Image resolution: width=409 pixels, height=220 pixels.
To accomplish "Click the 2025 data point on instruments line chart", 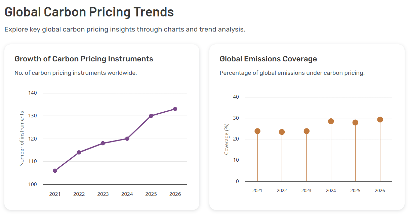I will (x=151, y=116).
